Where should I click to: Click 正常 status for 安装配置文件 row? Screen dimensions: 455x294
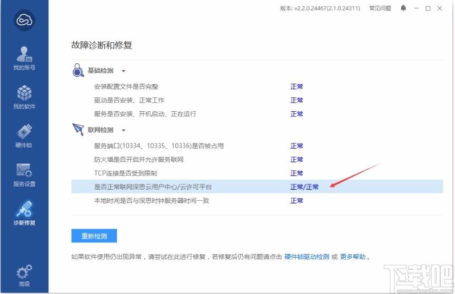(x=296, y=86)
